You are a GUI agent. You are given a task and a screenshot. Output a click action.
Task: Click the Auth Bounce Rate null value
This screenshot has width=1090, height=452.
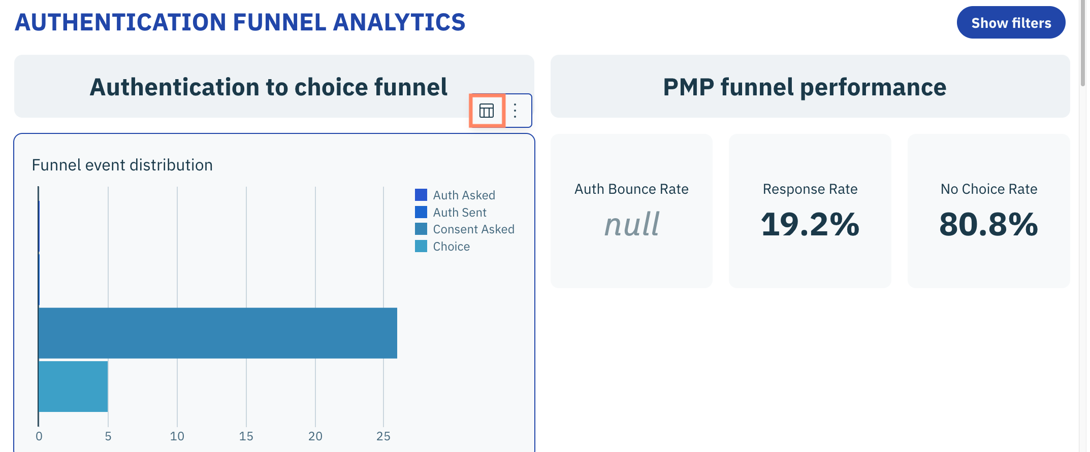631,224
